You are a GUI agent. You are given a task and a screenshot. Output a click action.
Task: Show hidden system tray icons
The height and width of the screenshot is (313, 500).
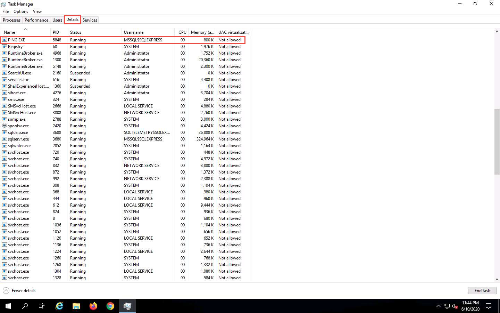pos(438,306)
